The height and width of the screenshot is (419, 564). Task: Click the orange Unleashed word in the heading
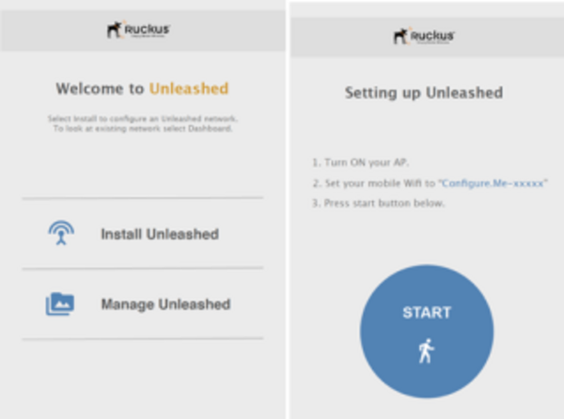[189, 88]
